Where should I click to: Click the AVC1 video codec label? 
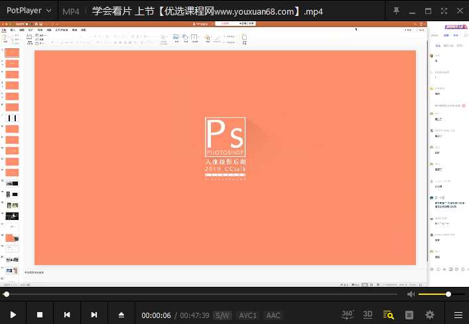click(x=247, y=315)
